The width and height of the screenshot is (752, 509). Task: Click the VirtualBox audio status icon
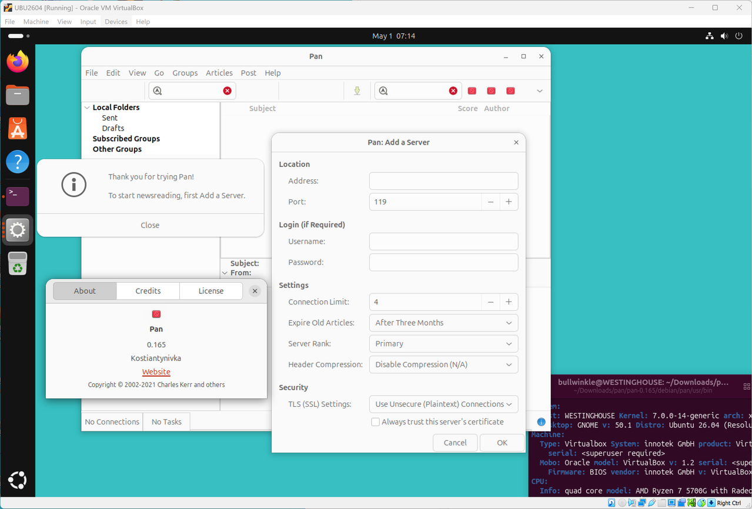pyautogui.click(x=632, y=503)
